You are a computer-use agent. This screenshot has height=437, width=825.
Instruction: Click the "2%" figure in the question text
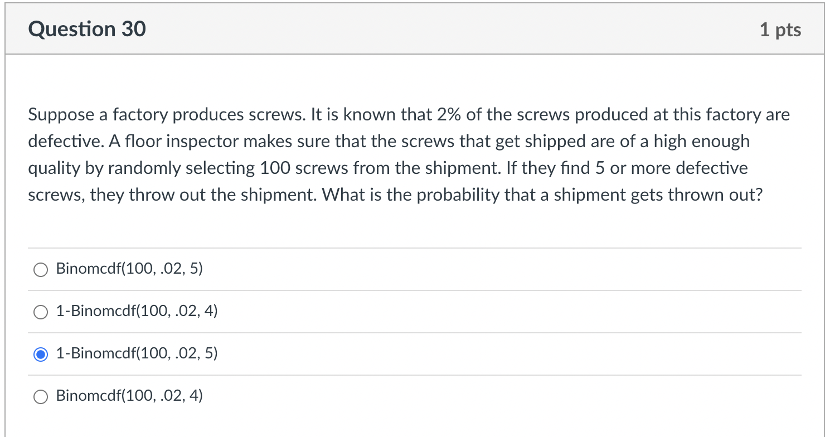(x=450, y=115)
